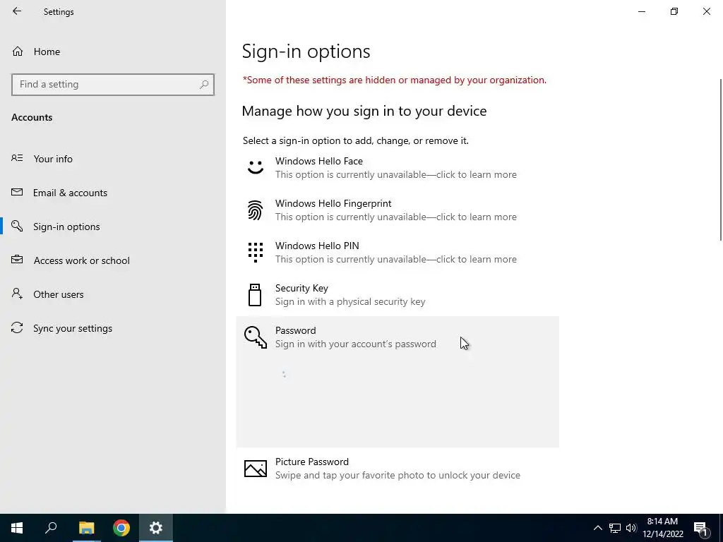Image resolution: width=723 pixels, height=542 pixels.
Task: Open the Home page icon
Action: click(18, 51)
